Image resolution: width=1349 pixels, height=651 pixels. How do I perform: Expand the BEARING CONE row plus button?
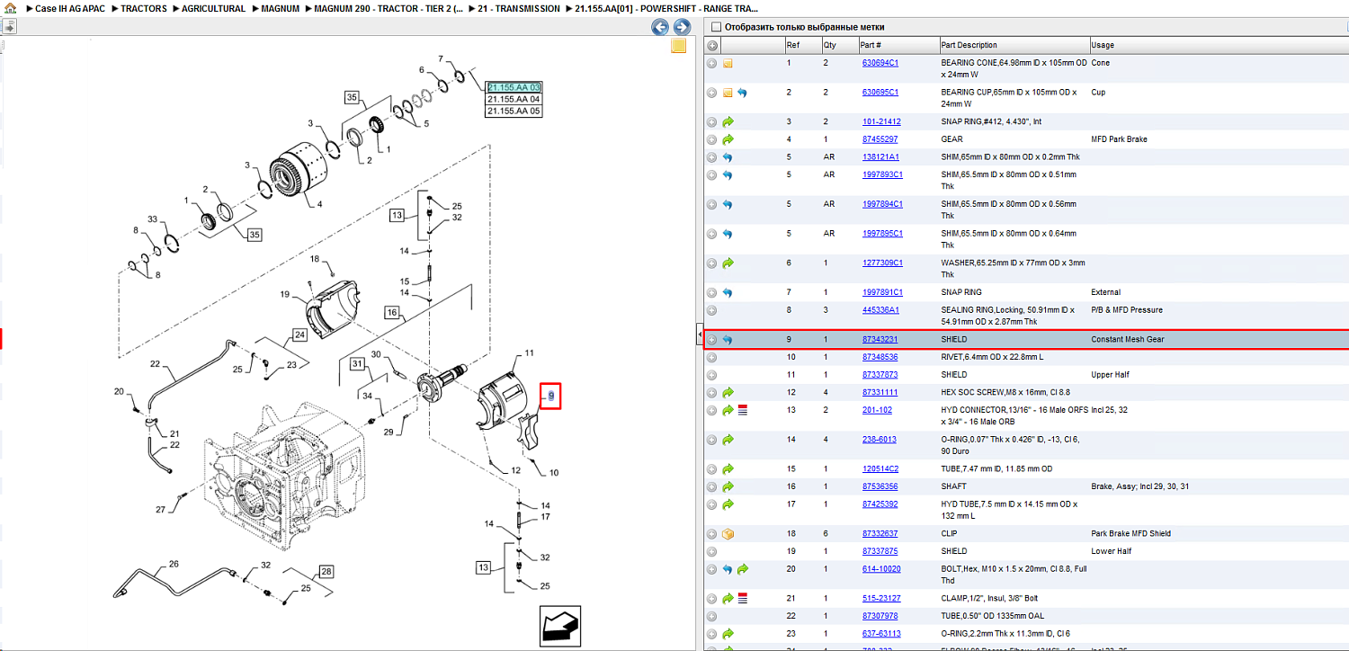711,64
